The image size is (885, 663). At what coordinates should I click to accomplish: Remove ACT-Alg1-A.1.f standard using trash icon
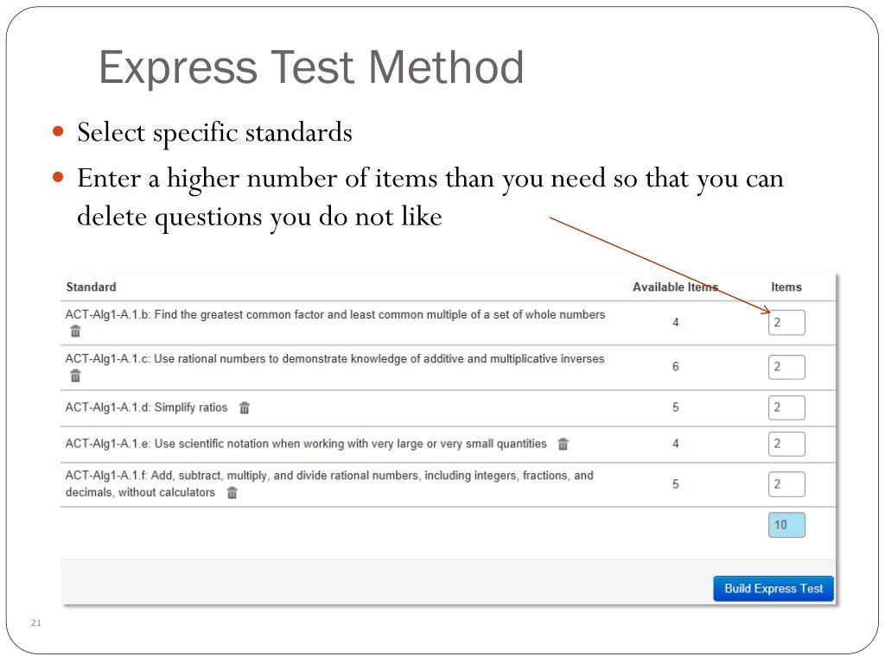pyautogui.click(x=232, y=493)
